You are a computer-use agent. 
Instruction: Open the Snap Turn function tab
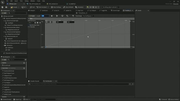[80, 10]
